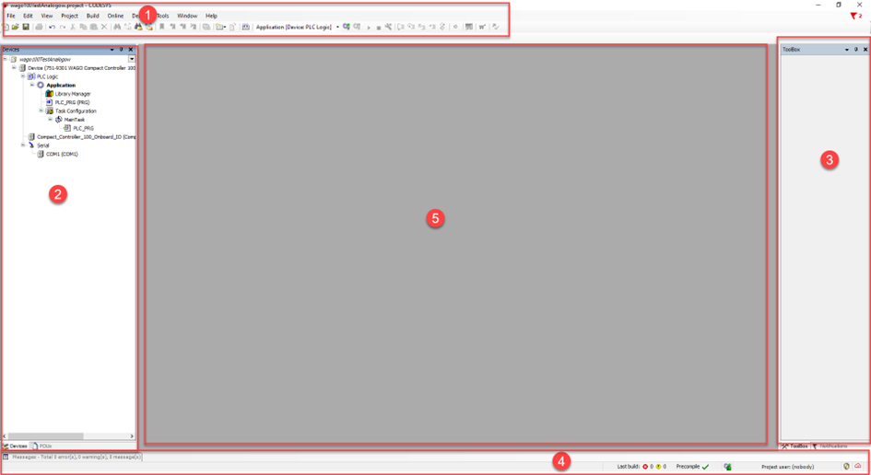The height and width of the screenshot is (475, 871).
Task: Switch to the Devices tab at bottom
Action: click(15, 446)
